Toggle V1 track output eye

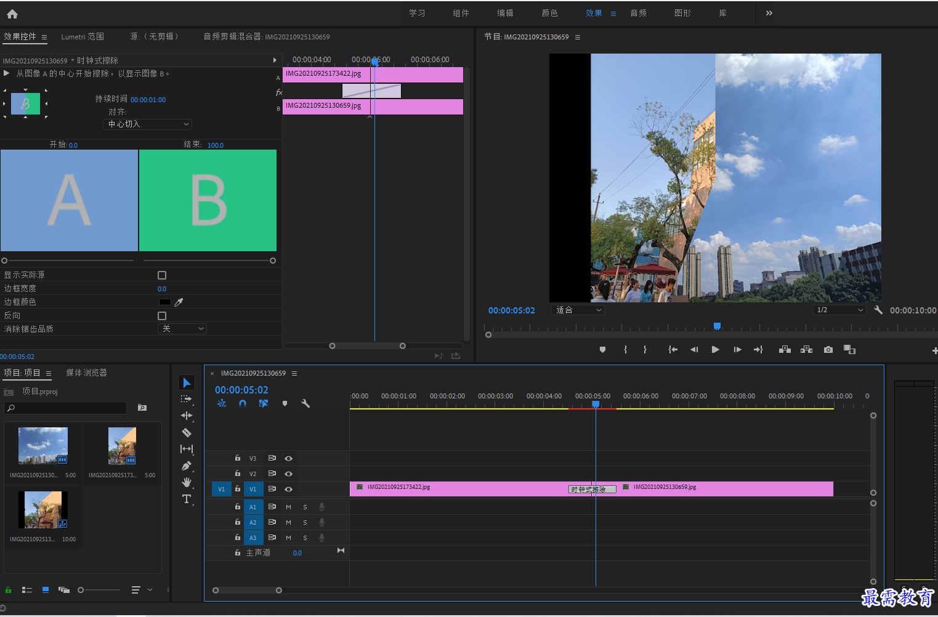(x=288, y=490)
